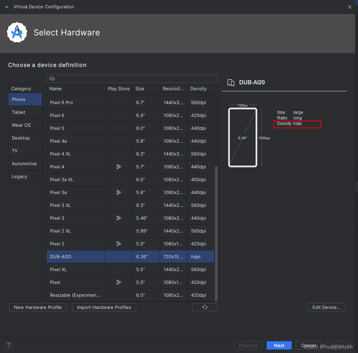Select the Automotive category

(x=25, y=163)
